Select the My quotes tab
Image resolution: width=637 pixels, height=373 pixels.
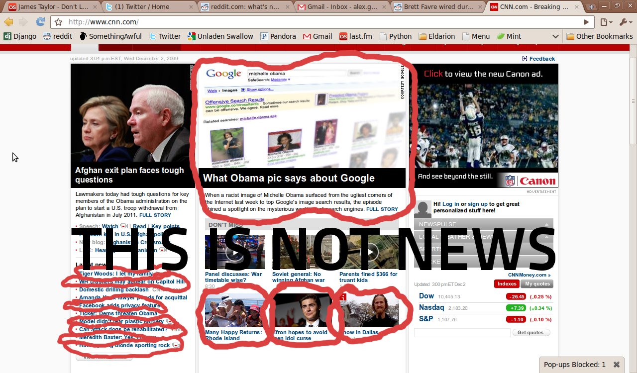(x=536, y=284)
